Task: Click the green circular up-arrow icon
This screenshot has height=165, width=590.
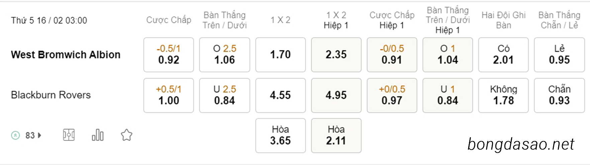Action: [15, 135]
